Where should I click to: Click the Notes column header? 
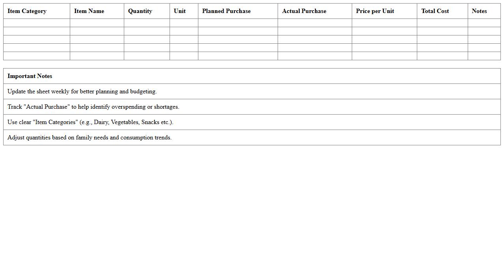coord(479,11)
